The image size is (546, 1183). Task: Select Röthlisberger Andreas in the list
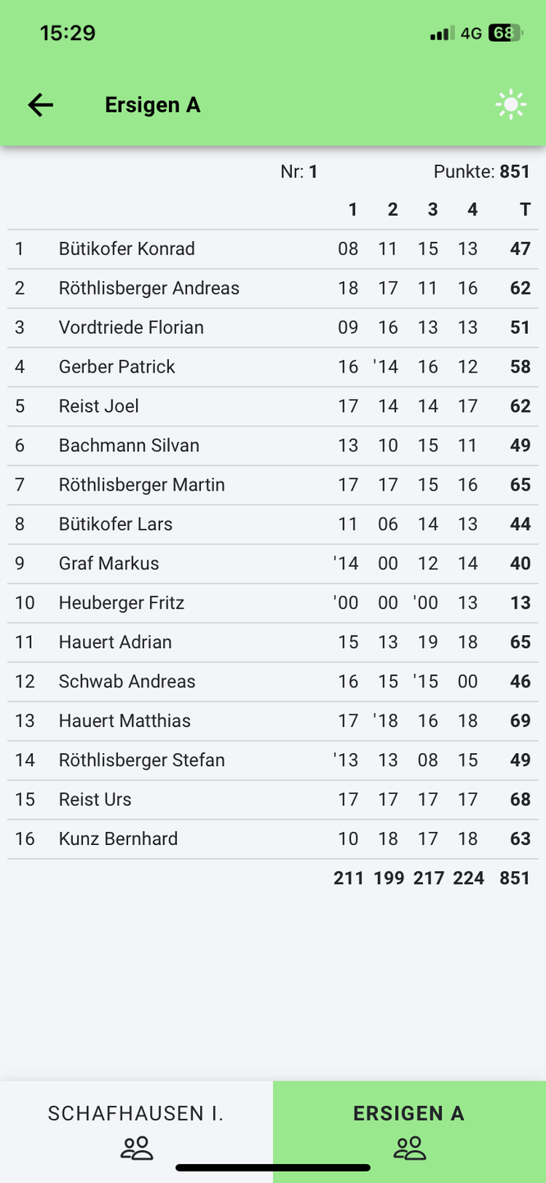[x=149, y=288]
